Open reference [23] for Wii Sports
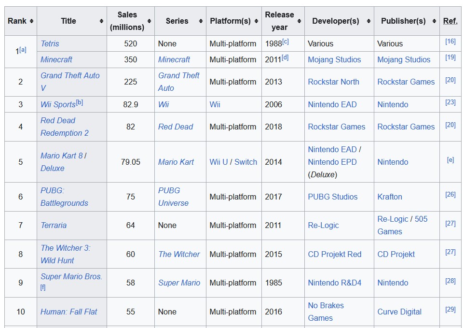Image resolution: width=464 pixels, height=328 pixels. tap(450, 102)
